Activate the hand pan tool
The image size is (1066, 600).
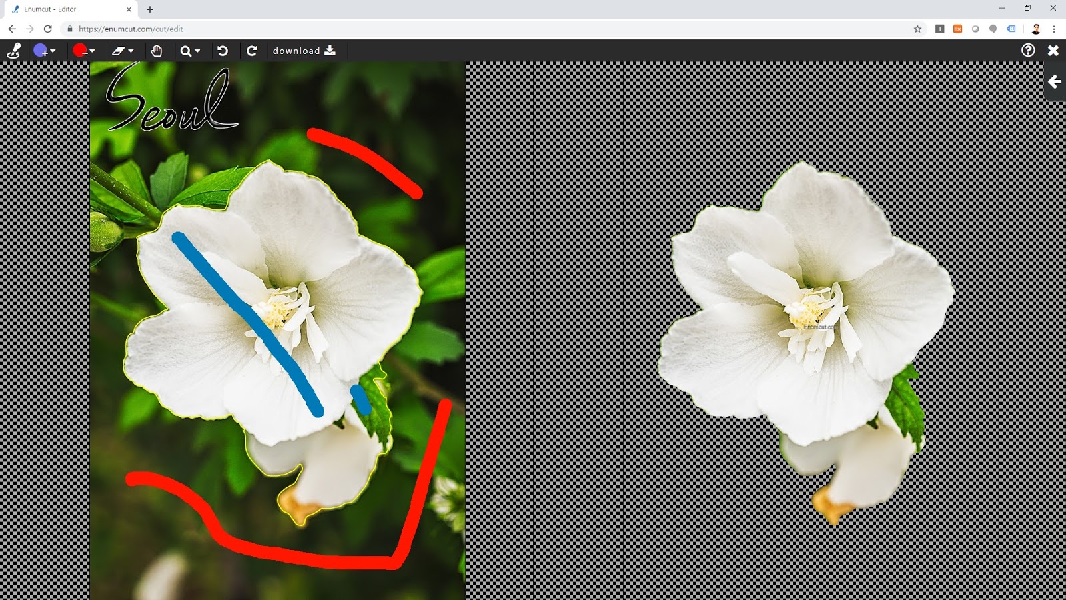[158, 50]
